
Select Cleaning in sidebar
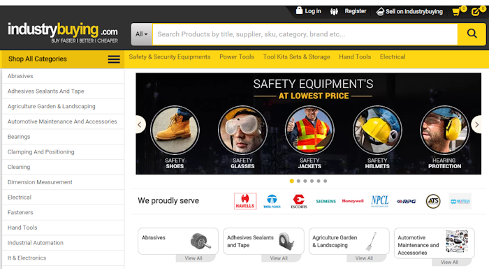click(x=63, y=167)
